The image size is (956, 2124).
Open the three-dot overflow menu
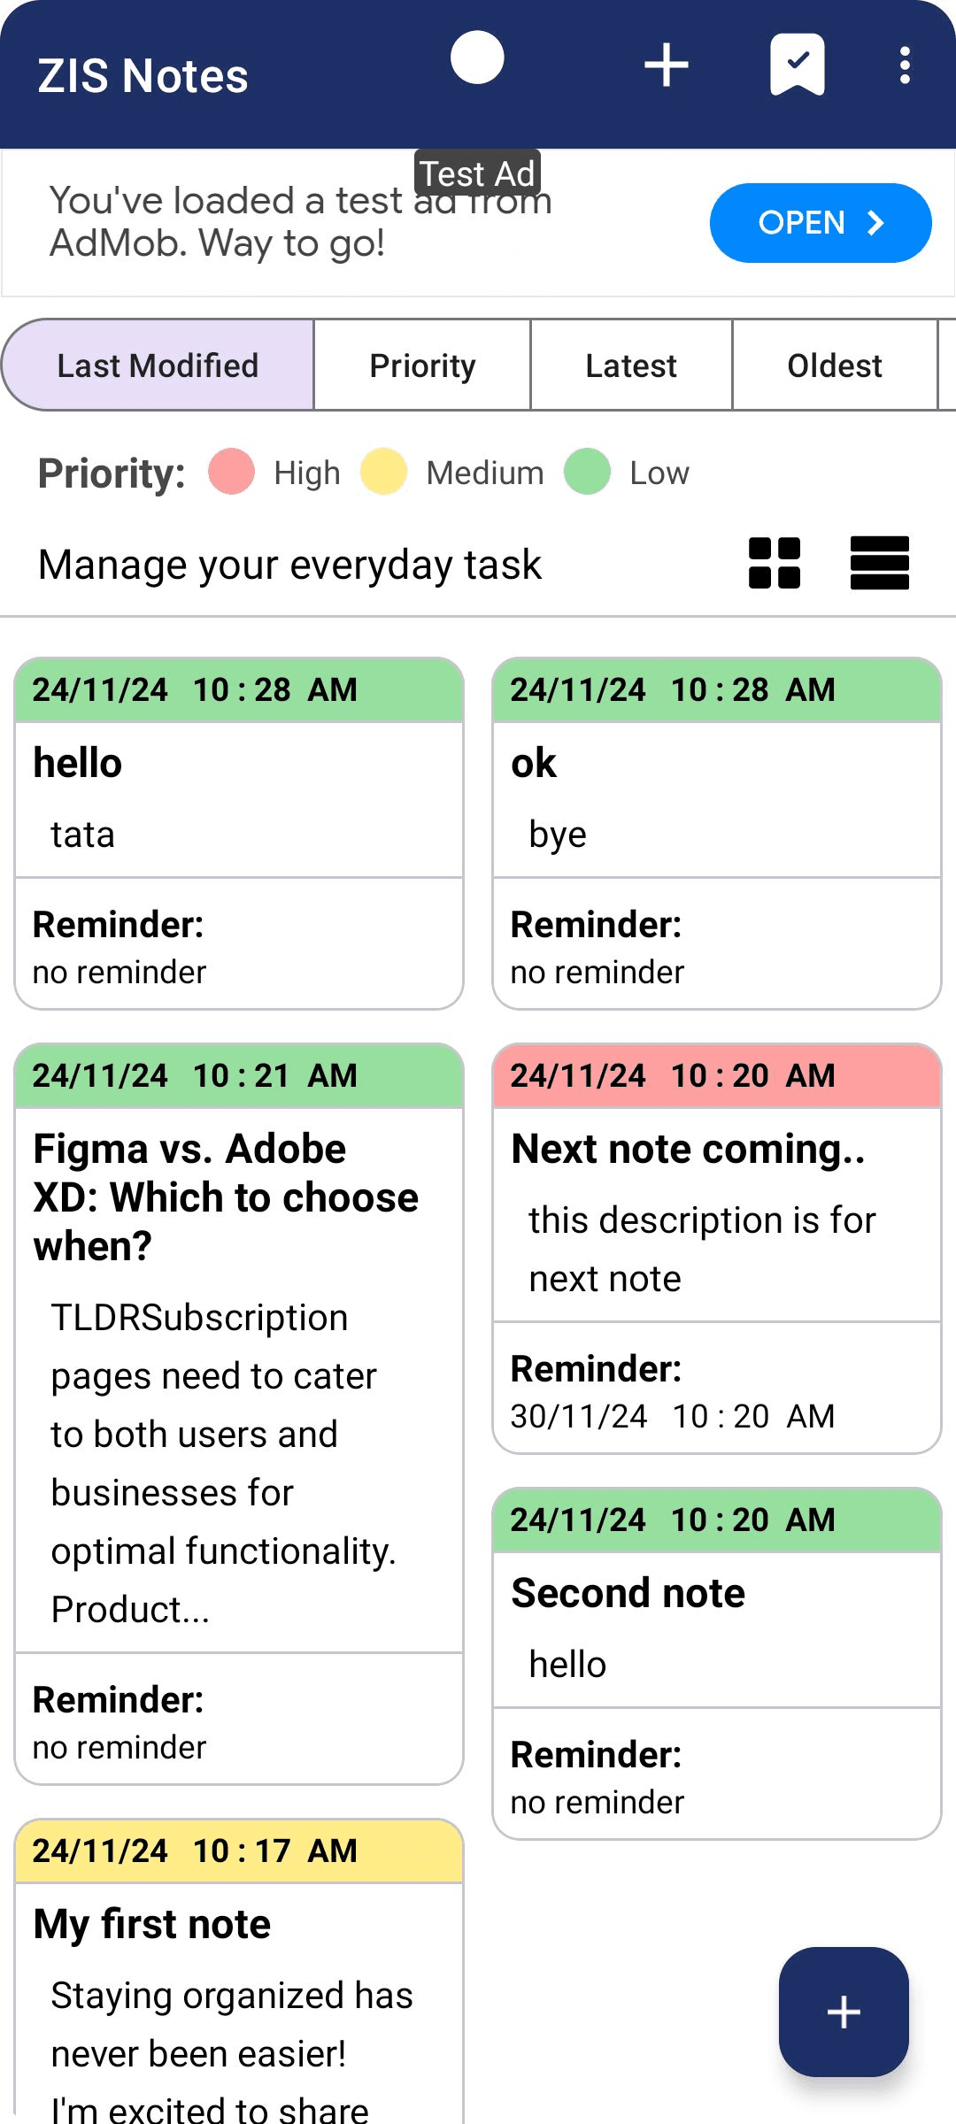tap(905, 64)
